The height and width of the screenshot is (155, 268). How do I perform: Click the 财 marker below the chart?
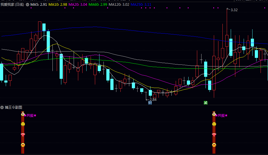pyautogui.click(x=150, y=103)
